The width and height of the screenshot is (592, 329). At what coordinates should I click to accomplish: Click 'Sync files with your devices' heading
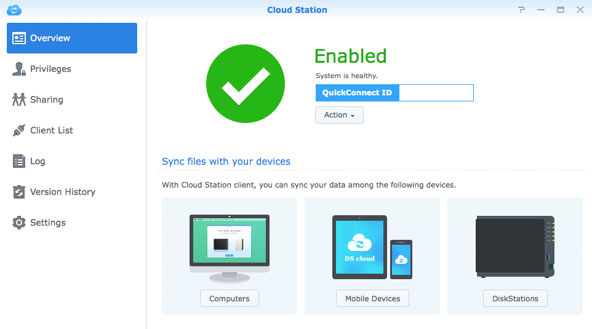[x=226, y=162]
